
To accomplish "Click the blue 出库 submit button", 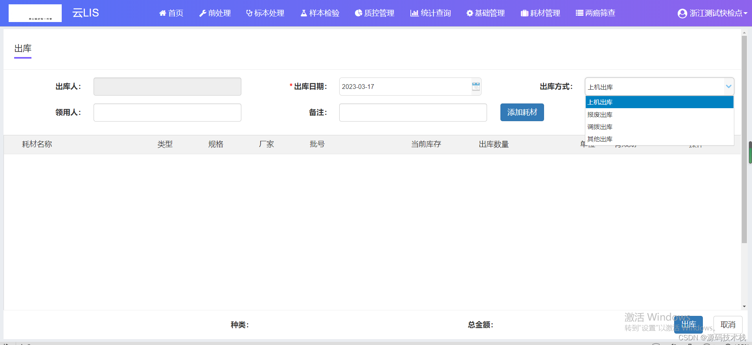I will (x=689, y=325).
